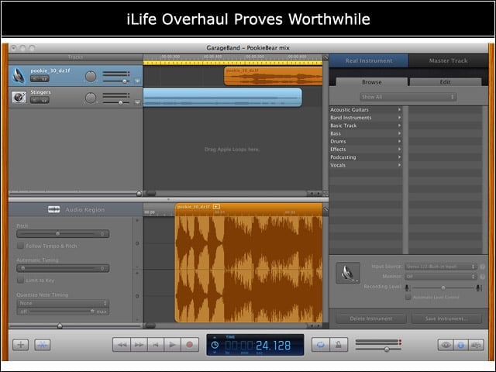Screen dimensions: 496x372
Task: Mute the Stingers track
Action: (x=35, y=100)
